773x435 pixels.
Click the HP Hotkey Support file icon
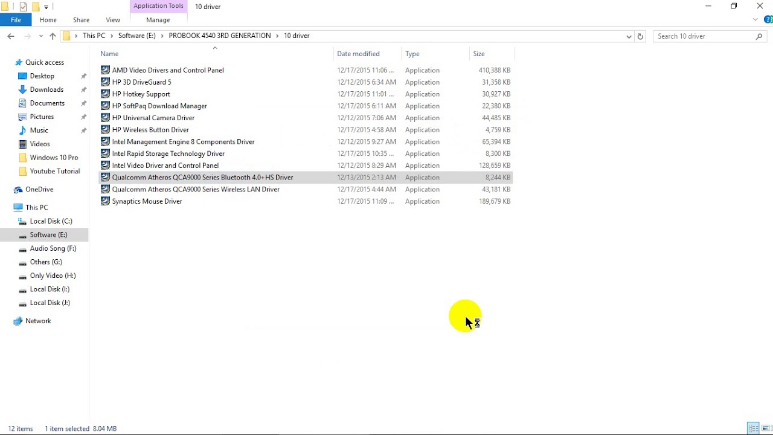106,94
